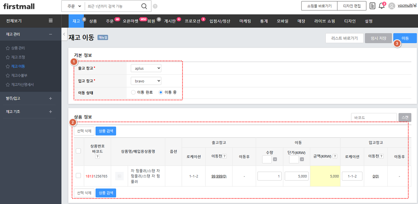Screen dimensions: 418x204
Task: Click help icon beside 입고창고 이동전
Action: tap(381, 156)
